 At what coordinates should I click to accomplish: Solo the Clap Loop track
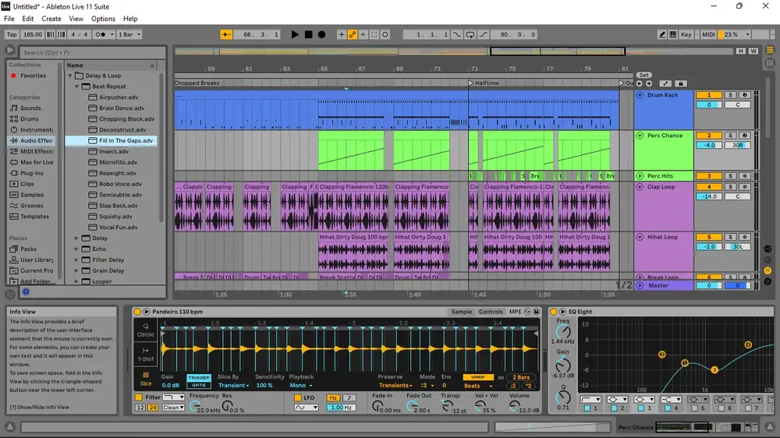pos(730,187)
